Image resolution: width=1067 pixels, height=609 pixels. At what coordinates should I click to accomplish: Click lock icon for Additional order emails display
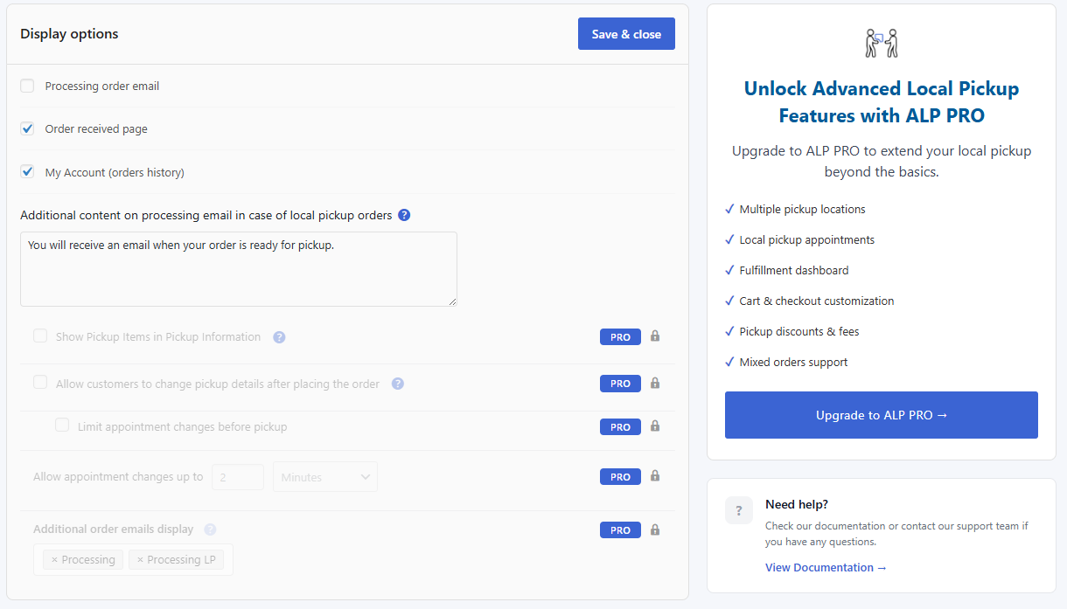click(655, 529)
